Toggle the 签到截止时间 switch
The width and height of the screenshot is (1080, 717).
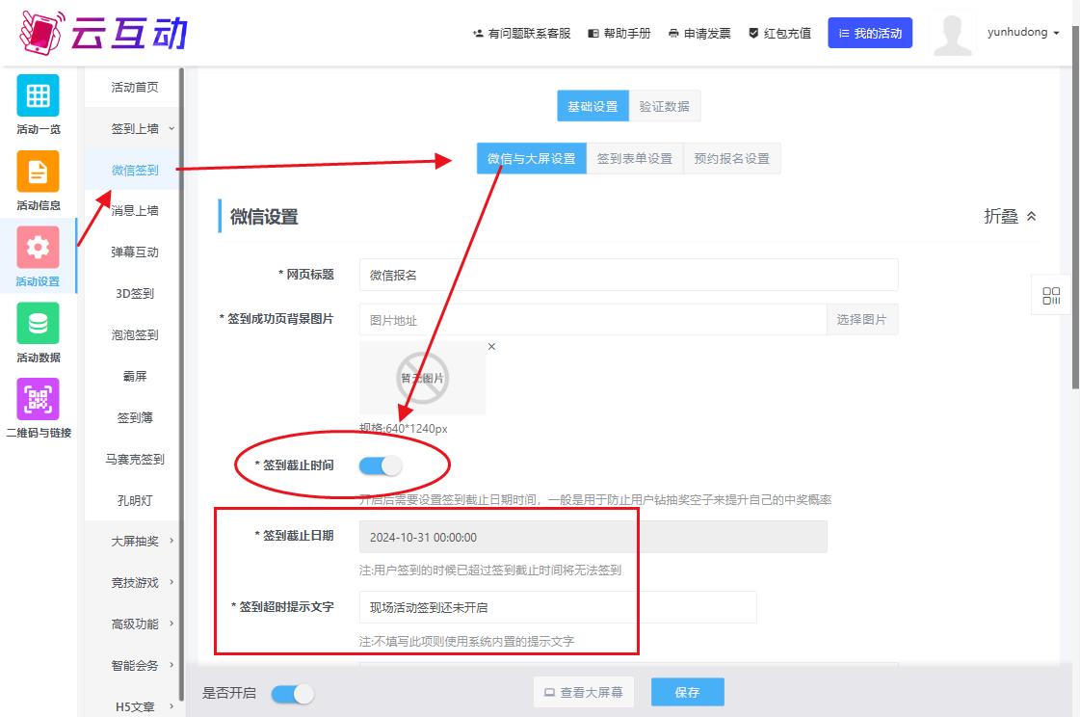coord(380,466)
